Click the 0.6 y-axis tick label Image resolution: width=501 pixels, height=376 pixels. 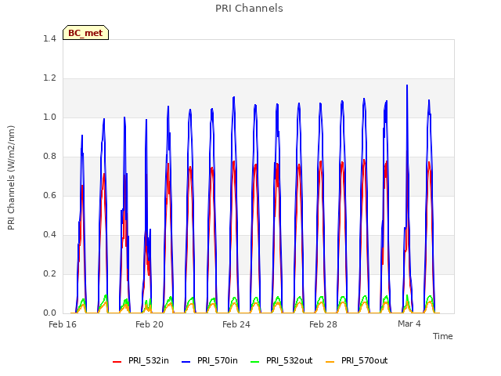click(49, 195)
